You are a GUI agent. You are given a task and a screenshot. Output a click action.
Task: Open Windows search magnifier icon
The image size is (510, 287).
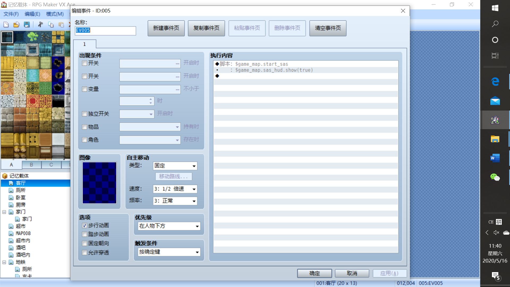tap(495, 24)
